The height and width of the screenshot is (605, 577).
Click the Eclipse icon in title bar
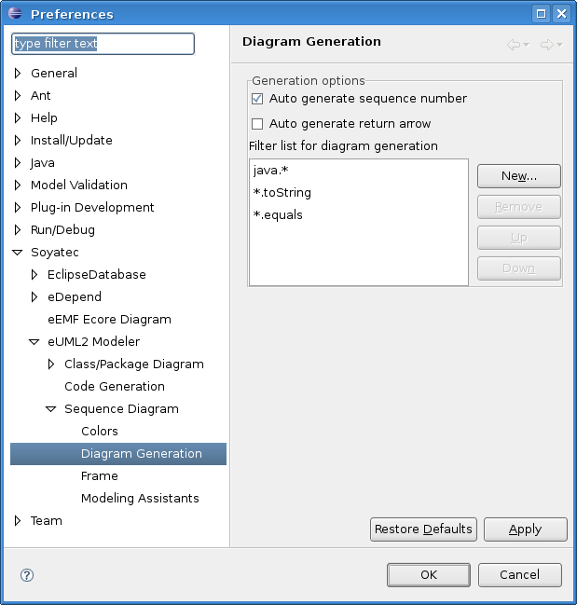[x=13, y=14]
